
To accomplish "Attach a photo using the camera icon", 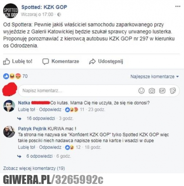I will tap(152, 91).
